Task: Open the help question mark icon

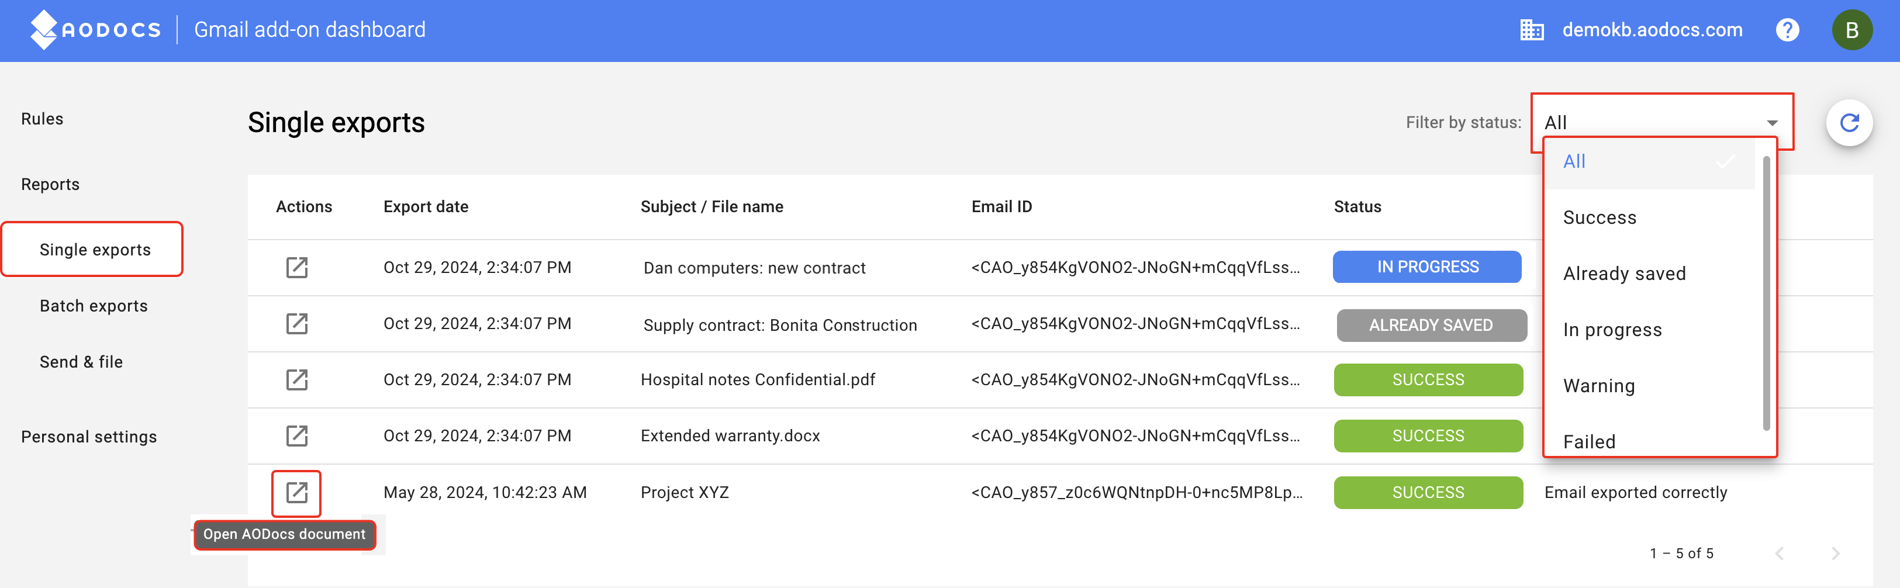Action: tap(1787, 30)
